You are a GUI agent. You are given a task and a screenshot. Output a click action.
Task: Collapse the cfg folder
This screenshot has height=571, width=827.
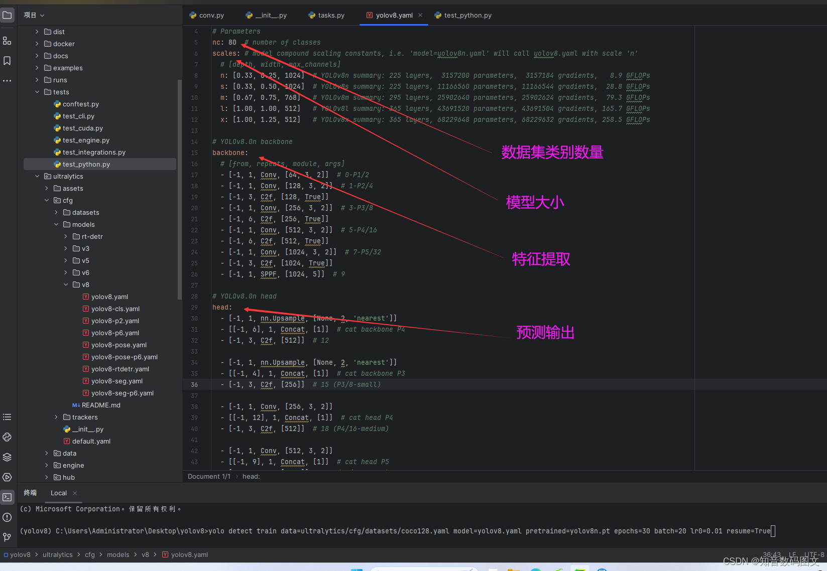pyautogui.click(x=47, y=200)
